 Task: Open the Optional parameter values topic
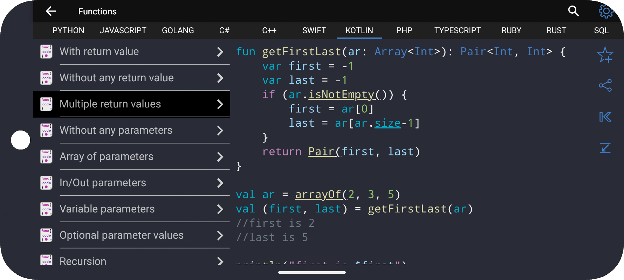[x=132, y=235]
